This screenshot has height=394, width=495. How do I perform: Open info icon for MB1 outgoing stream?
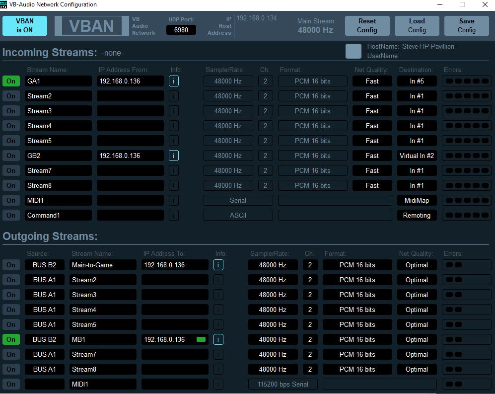pos(218,339)
